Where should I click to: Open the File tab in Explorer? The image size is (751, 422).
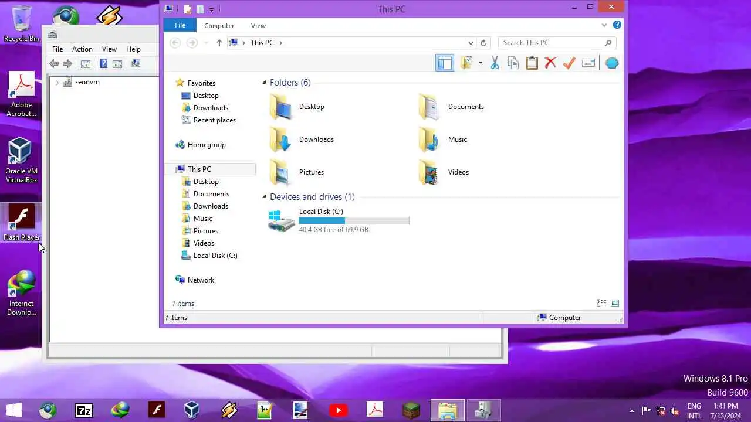tap(180, 25)
